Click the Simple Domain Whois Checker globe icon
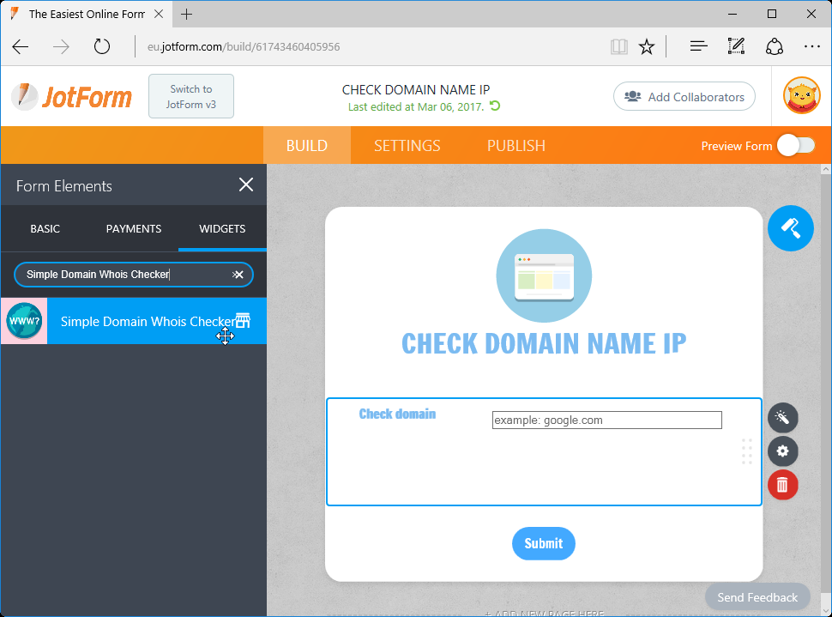The height and width of the screenshot is (617, 832). click(23, 321)
